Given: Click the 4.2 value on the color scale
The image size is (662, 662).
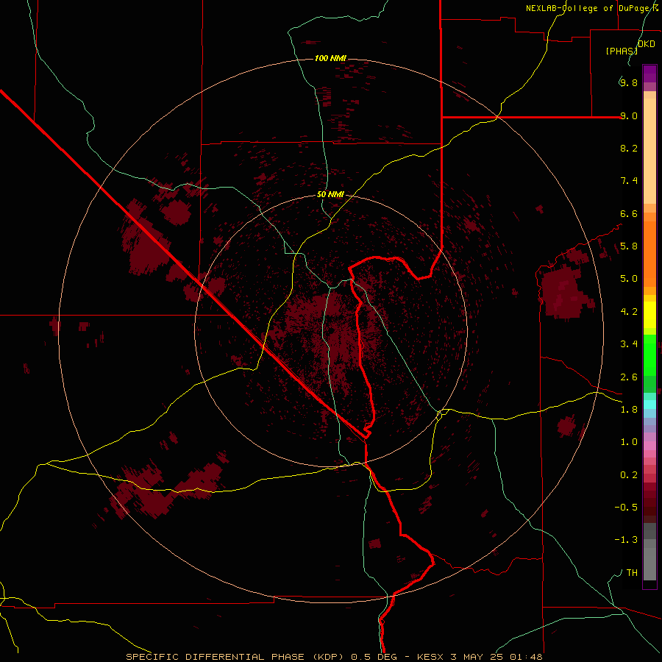Looking at the screenshot, I should pyautogui.click(x=629, y=312).
